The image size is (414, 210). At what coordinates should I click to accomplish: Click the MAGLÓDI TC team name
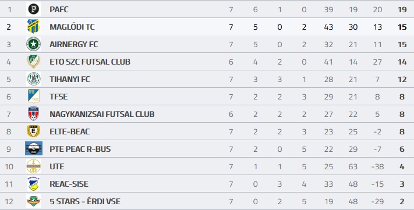72,27
